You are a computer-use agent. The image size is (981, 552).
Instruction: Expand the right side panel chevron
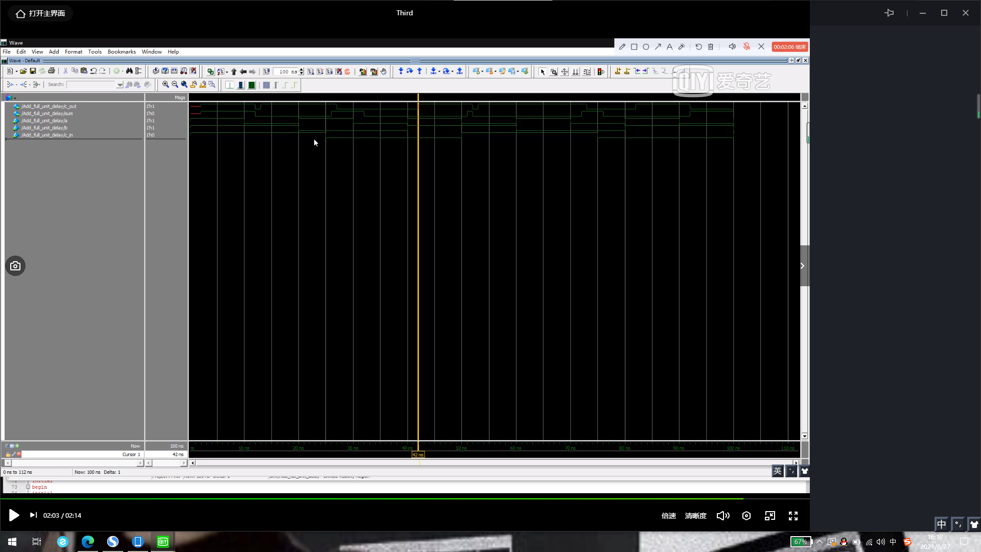(802, 266)
